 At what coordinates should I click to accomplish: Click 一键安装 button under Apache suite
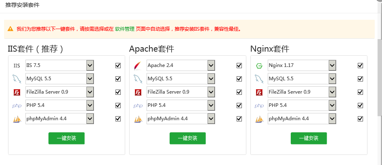188,138
